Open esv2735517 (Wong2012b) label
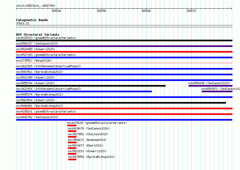 (x=34, y=60)
